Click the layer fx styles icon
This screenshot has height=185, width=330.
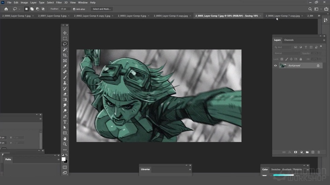pos(289,152)
